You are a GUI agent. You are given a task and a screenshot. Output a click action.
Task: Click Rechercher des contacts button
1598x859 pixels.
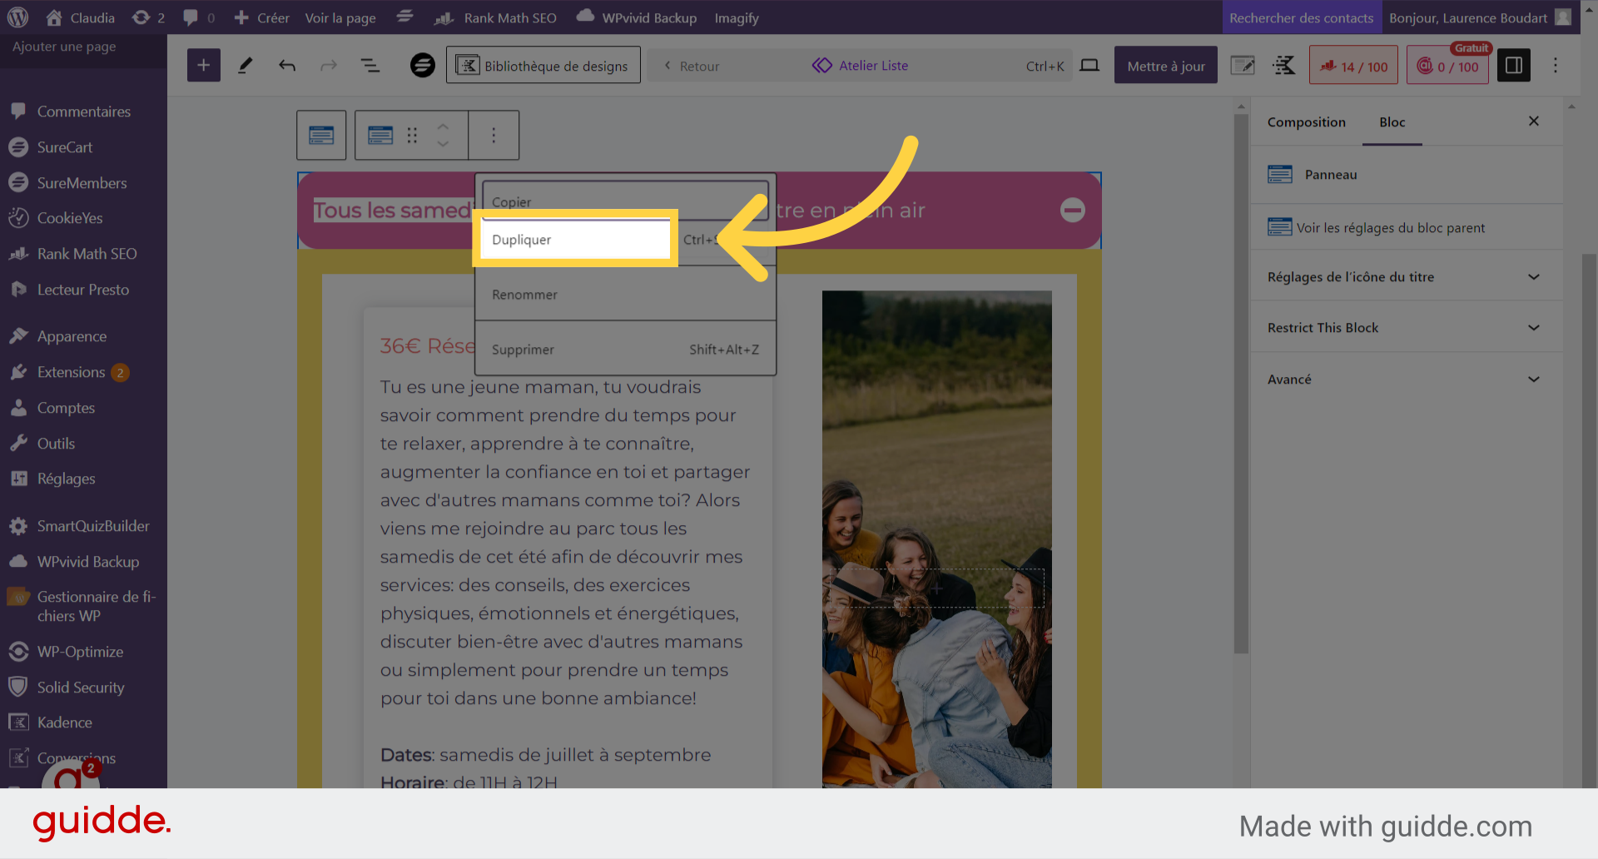(x=1302, y=17)
